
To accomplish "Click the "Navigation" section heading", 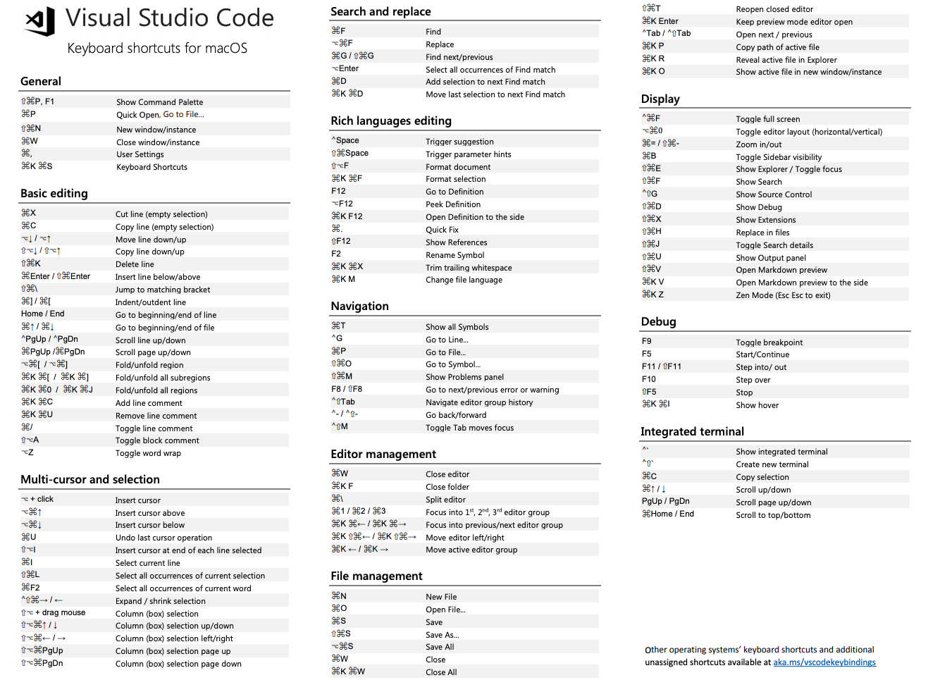I will (x=359, y=306).
